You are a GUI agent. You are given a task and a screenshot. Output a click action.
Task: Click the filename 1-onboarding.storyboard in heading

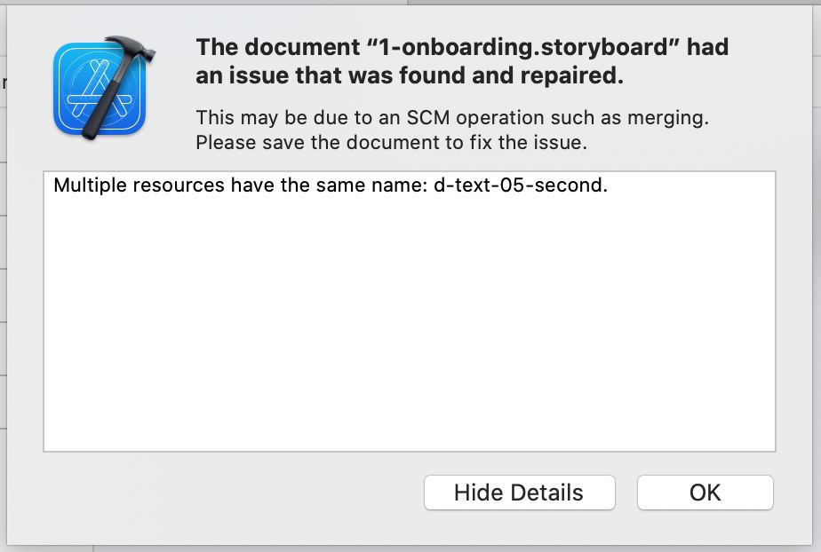click(522, 47)
